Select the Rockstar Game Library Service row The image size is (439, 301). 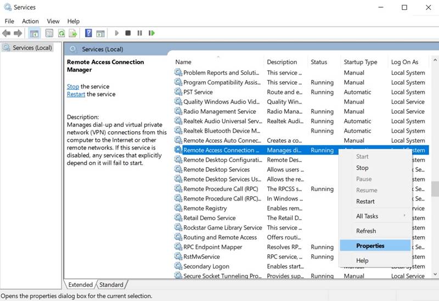point(223,227)
